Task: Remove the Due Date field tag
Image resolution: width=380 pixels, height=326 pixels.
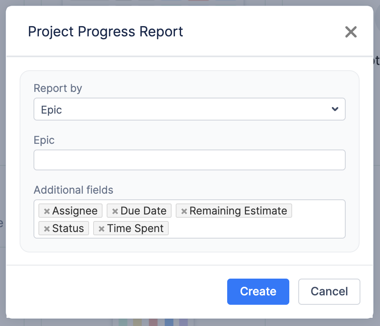Action: (x=115, y=211)
